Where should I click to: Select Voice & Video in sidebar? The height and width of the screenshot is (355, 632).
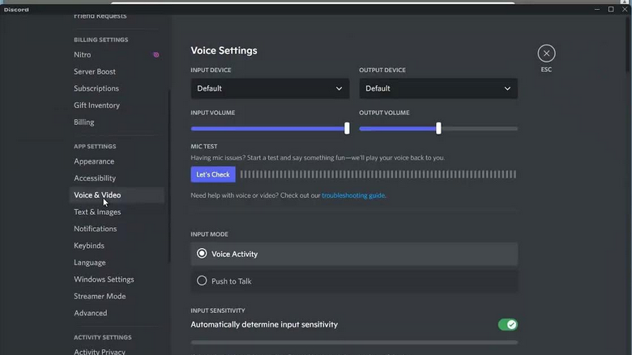116,195
